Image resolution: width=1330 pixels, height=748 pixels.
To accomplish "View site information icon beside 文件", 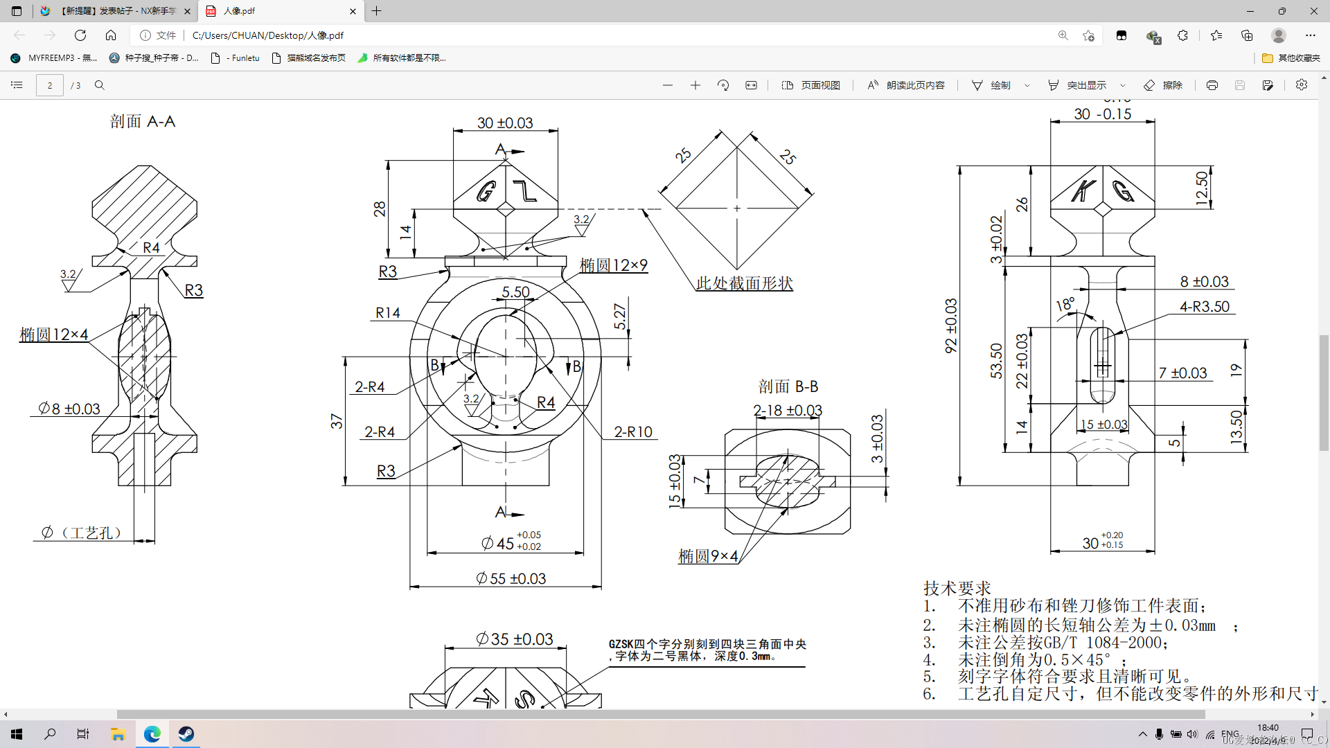I will pyautogui.click(x=145, y=35).
